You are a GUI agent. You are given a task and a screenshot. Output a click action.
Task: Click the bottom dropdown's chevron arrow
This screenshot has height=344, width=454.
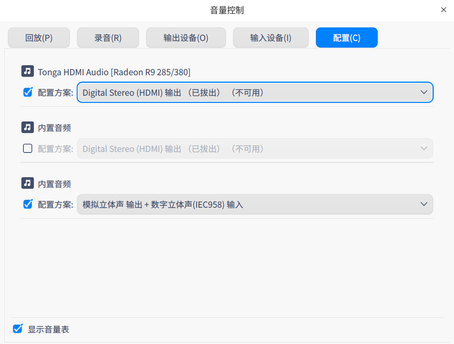[424, 204]
